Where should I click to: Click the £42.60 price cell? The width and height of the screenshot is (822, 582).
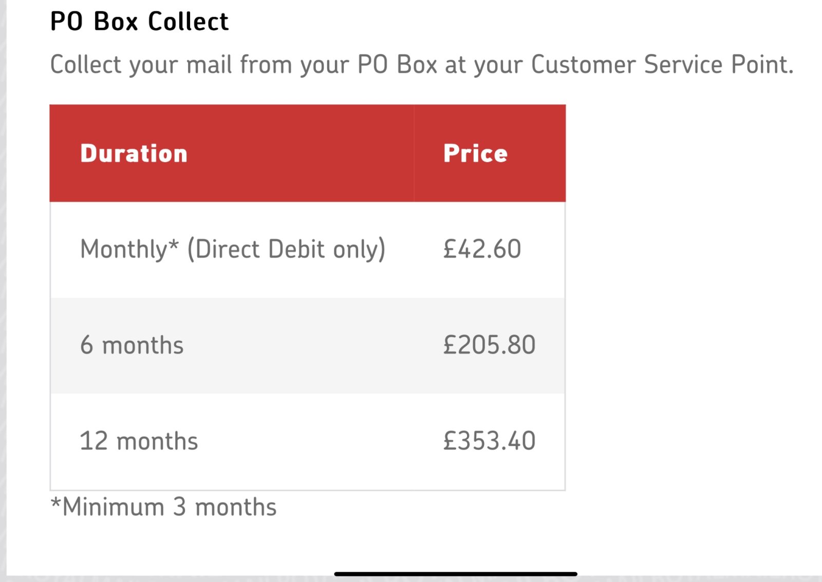pos(482,249)
